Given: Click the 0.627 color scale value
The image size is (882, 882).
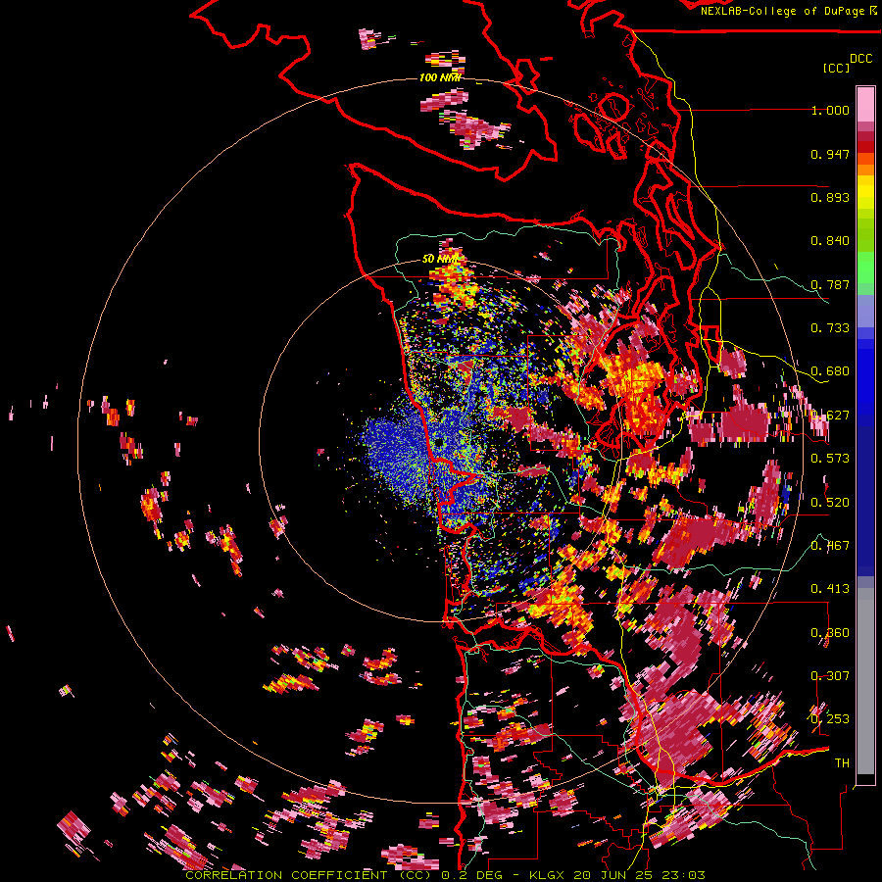Looking at the screenshot, I should [830, 416].
